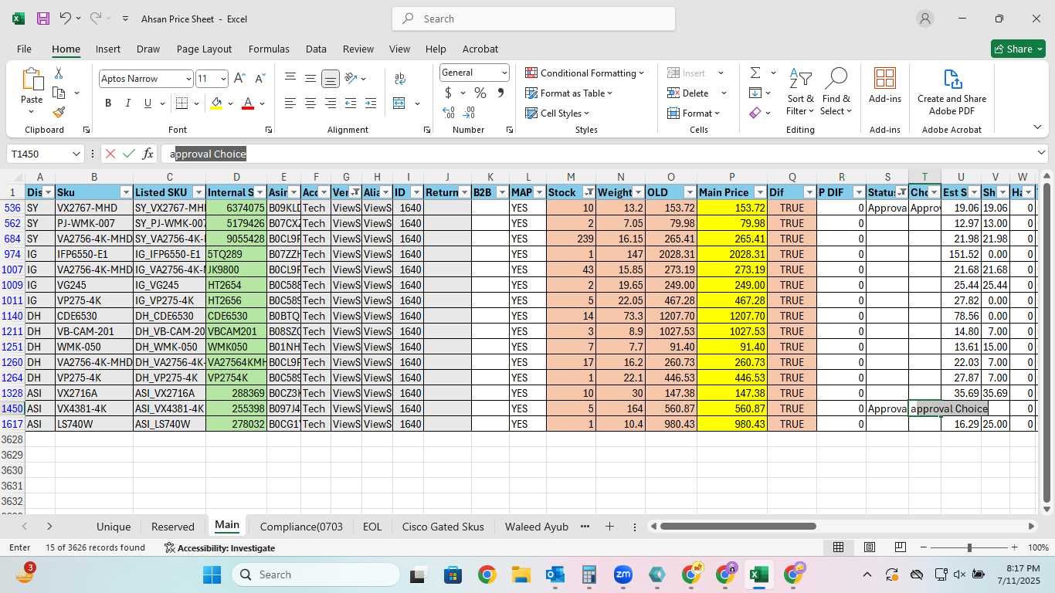Toggle align left button
Image resolution: width=1055 pixels, height=593 pixels.
[x=290, y=103]
